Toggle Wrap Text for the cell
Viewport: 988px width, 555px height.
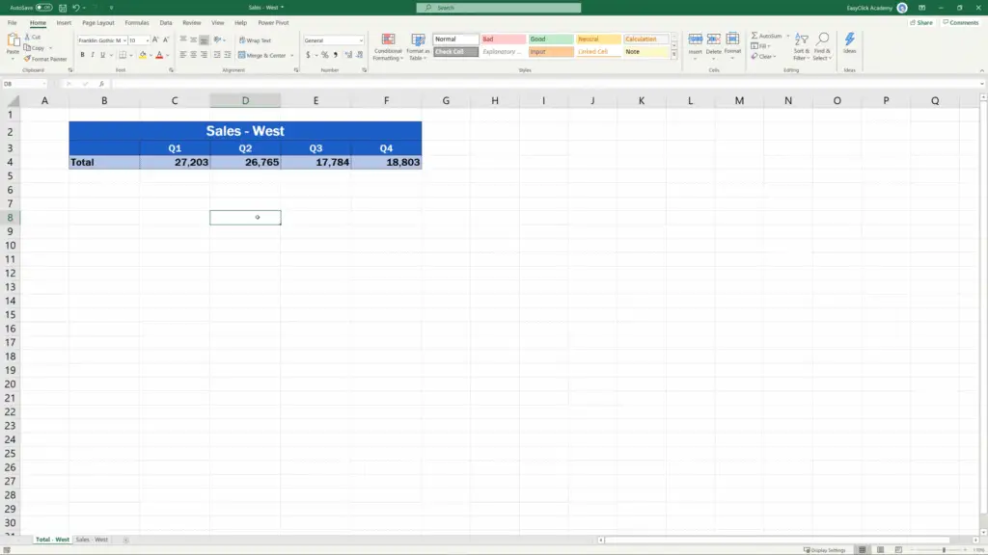pos(255,40)
